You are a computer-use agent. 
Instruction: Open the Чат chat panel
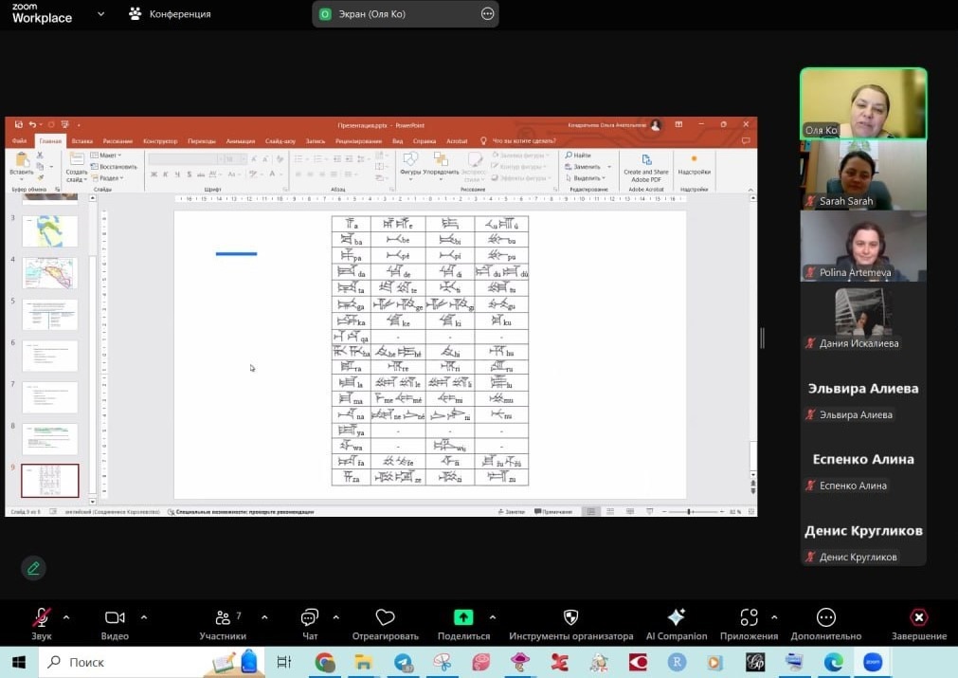click(x=309, y=618)
